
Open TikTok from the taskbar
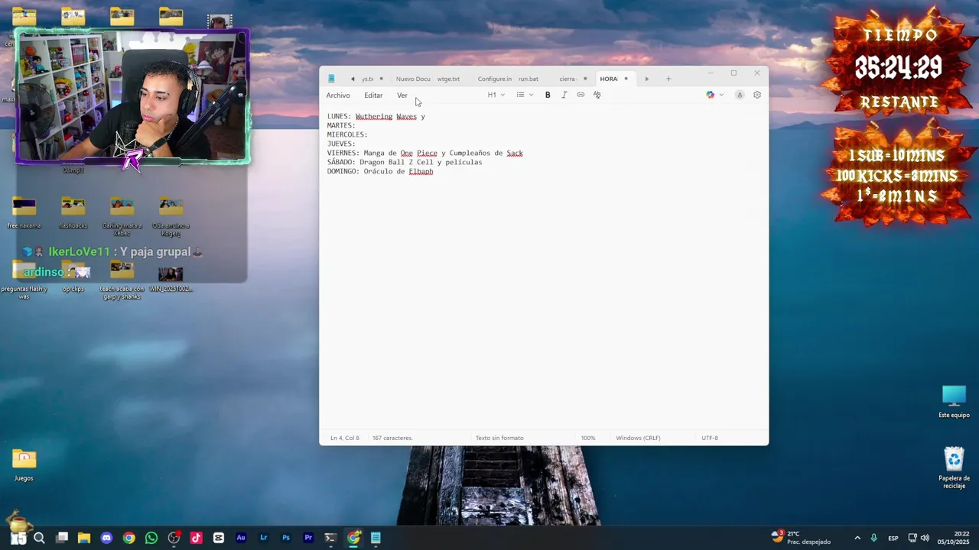click(196, 538)
